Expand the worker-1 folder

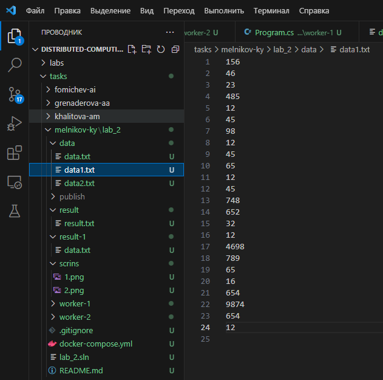pyautogui.click(x=75, y=303)
